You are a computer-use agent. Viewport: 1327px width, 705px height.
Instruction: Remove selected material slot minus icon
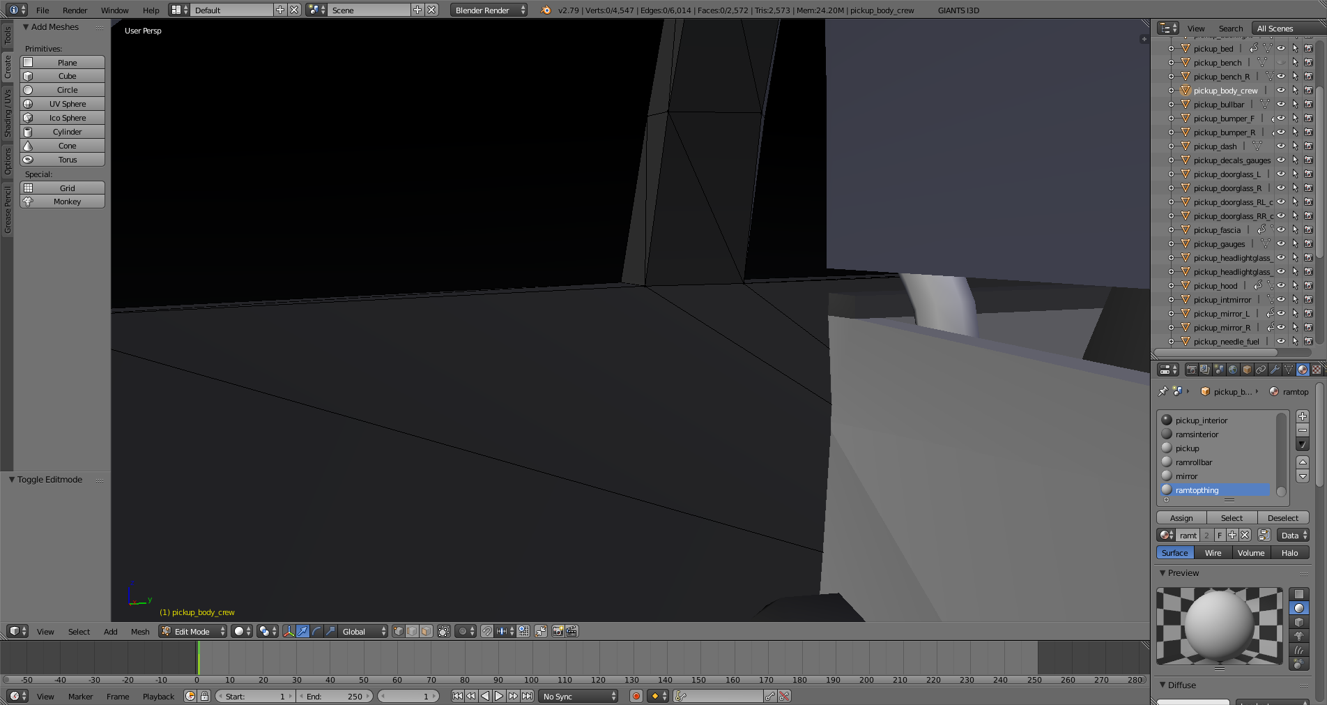click(x=1303, y=430)
